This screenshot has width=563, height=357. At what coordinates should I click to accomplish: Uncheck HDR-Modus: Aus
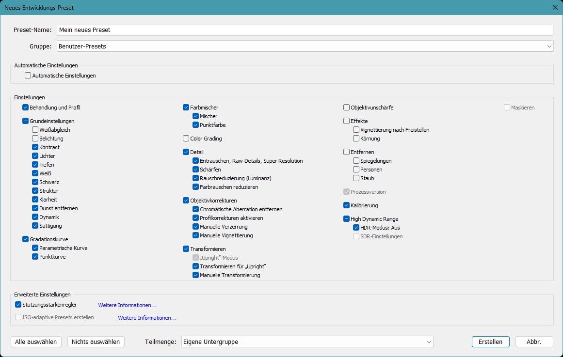[356, 228]
